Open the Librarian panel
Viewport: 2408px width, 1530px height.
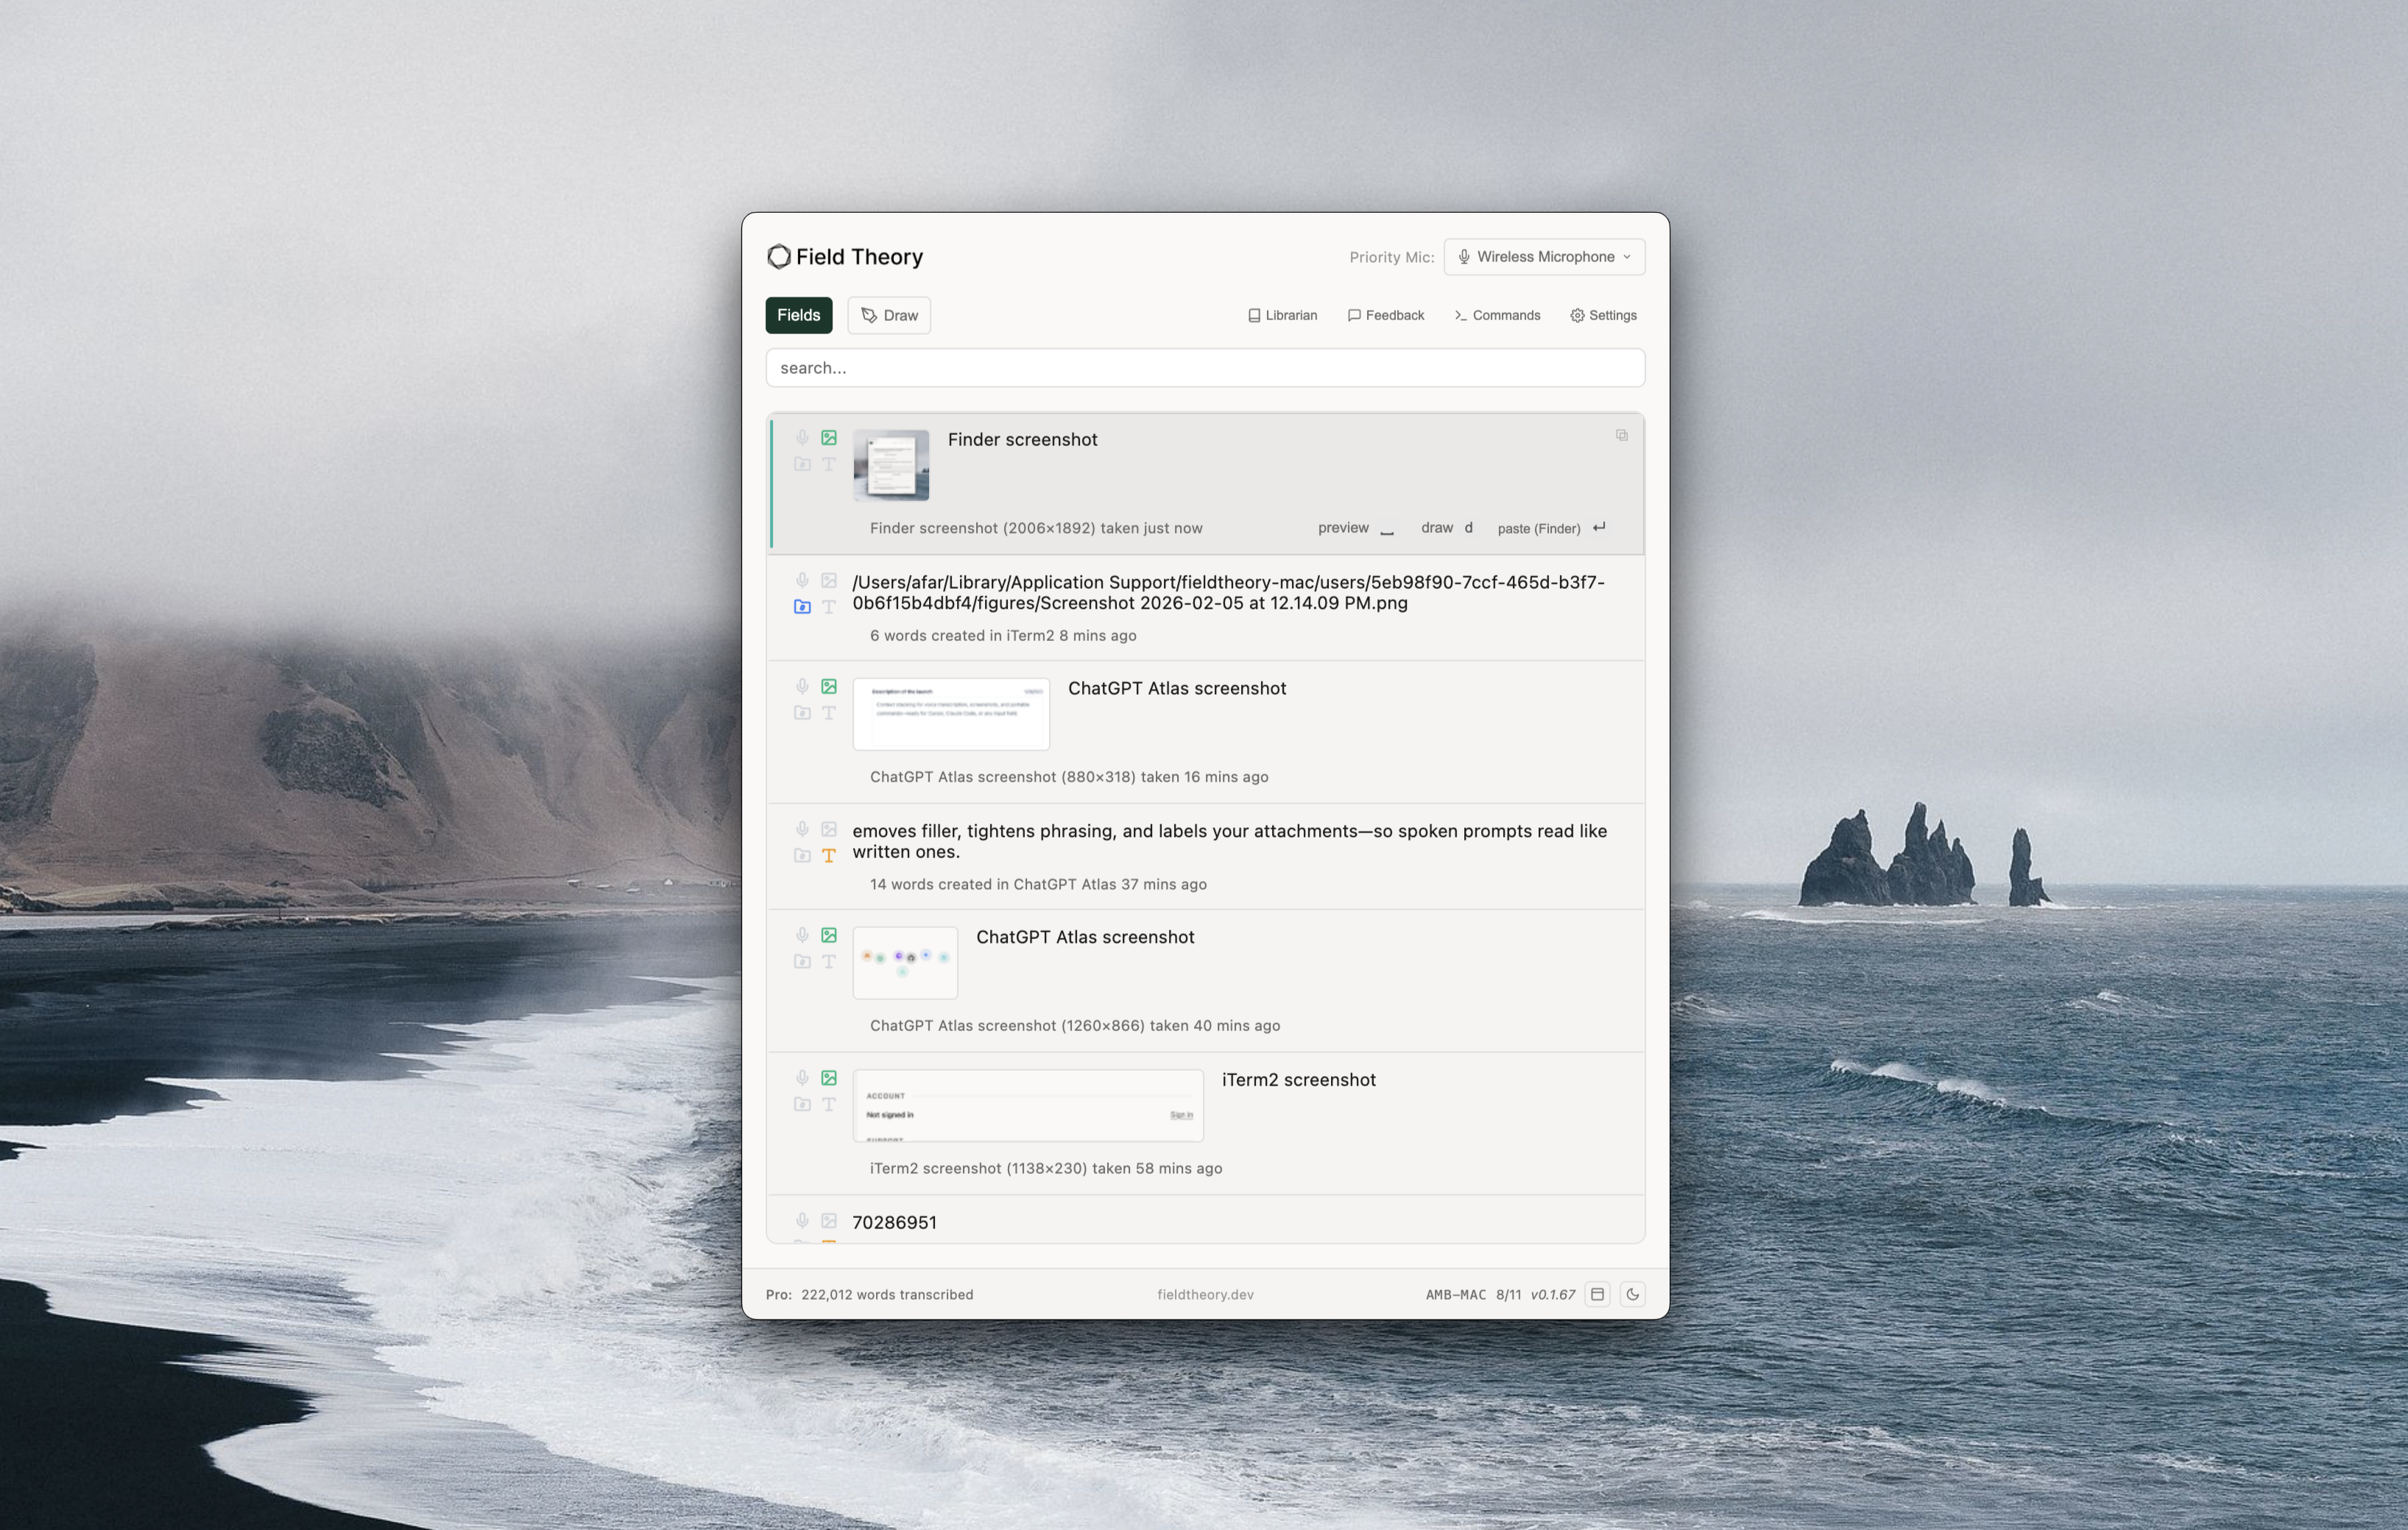1282,315
